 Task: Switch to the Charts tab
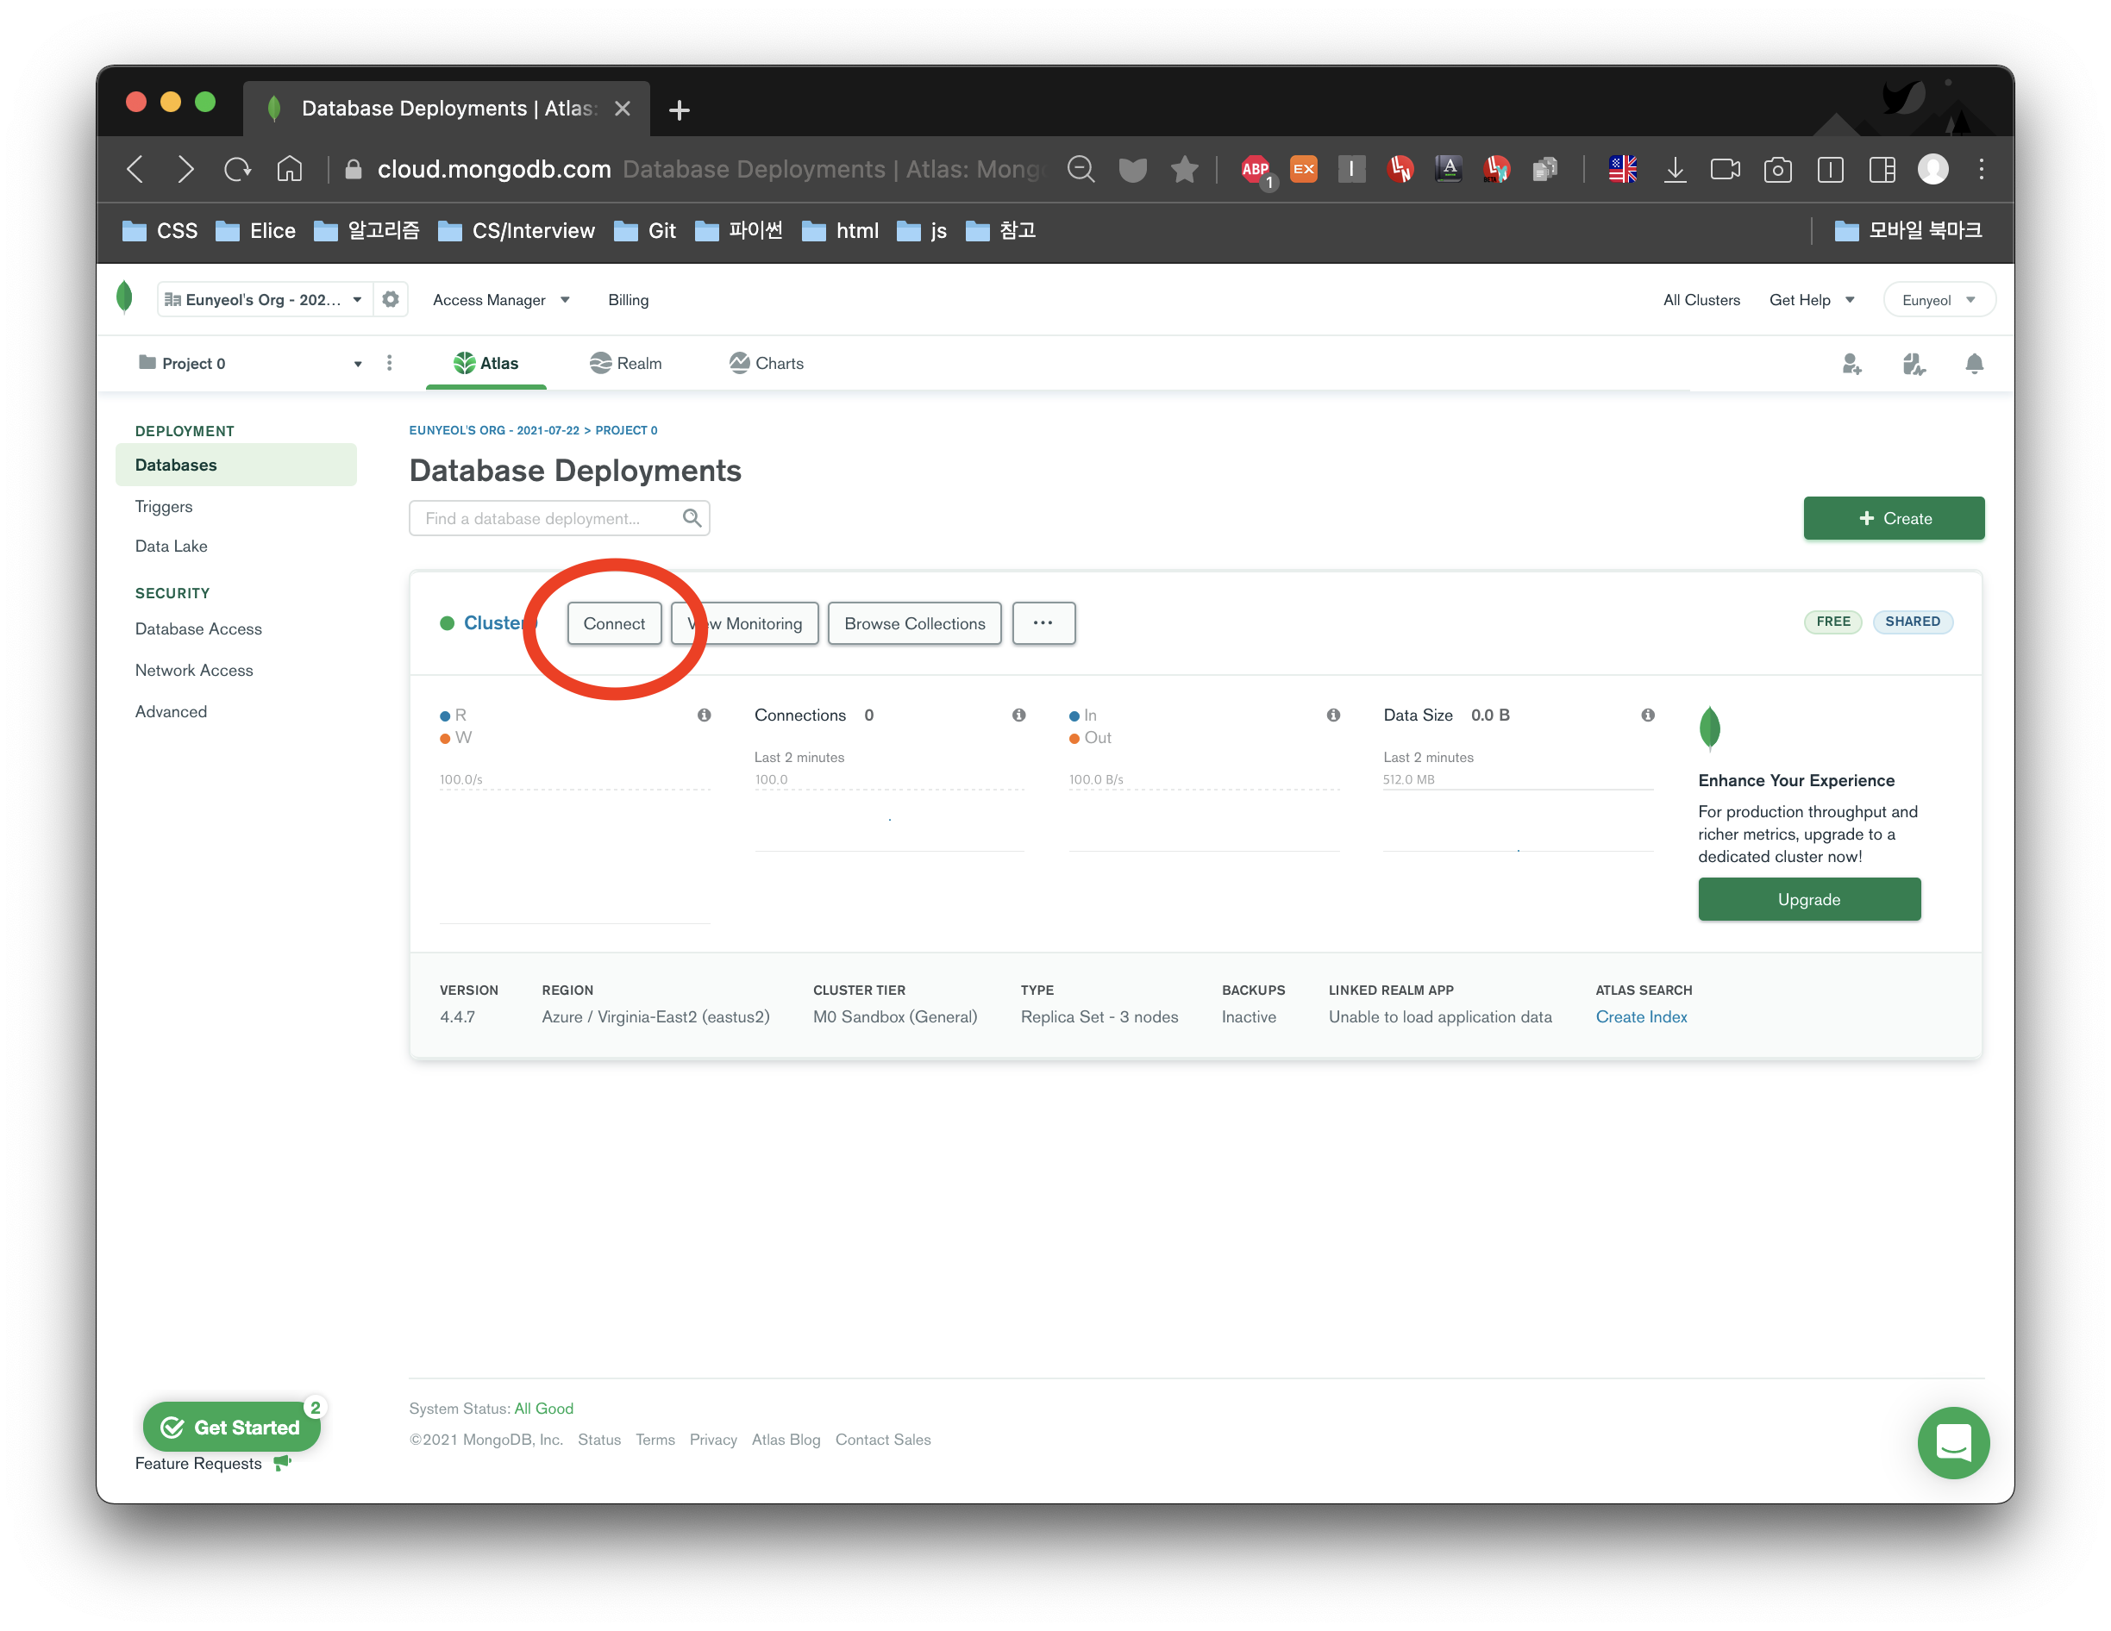click(x=767, y=363)
